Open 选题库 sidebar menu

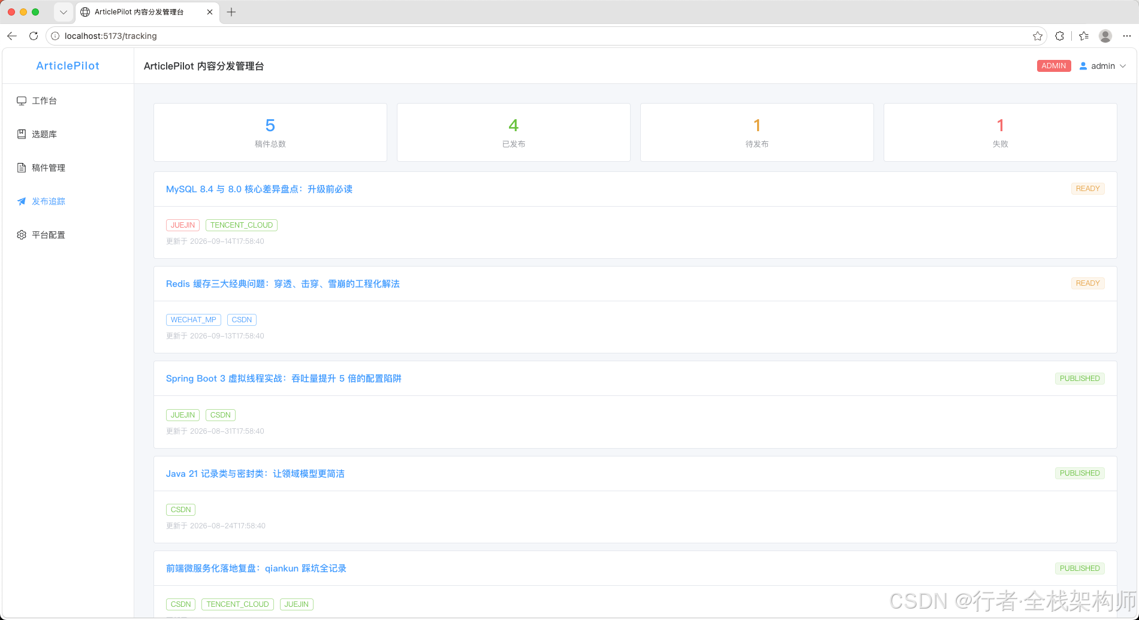(68, 134)
